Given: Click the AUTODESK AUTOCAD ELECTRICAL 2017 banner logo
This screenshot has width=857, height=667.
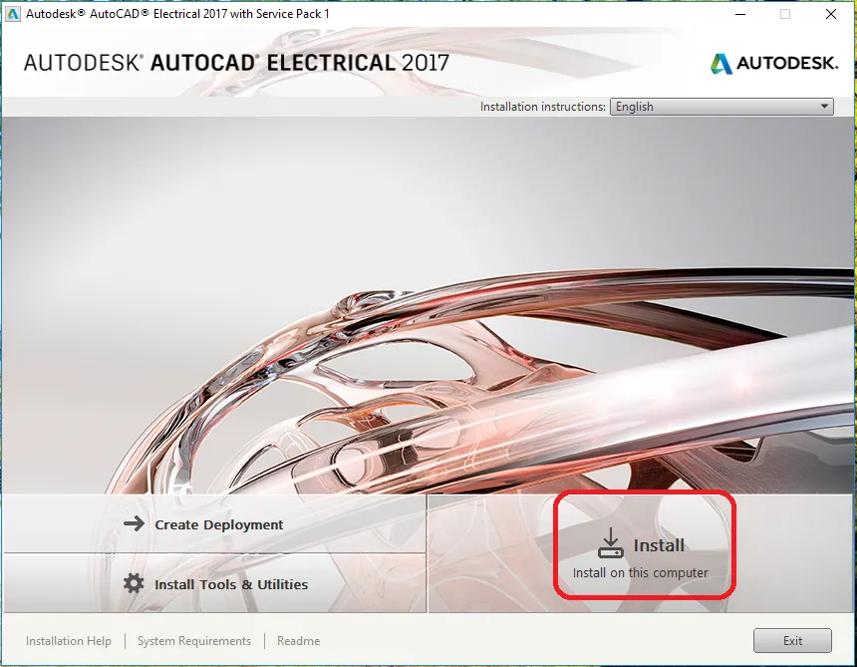Looking at the screenshot, I should (237, 62).
